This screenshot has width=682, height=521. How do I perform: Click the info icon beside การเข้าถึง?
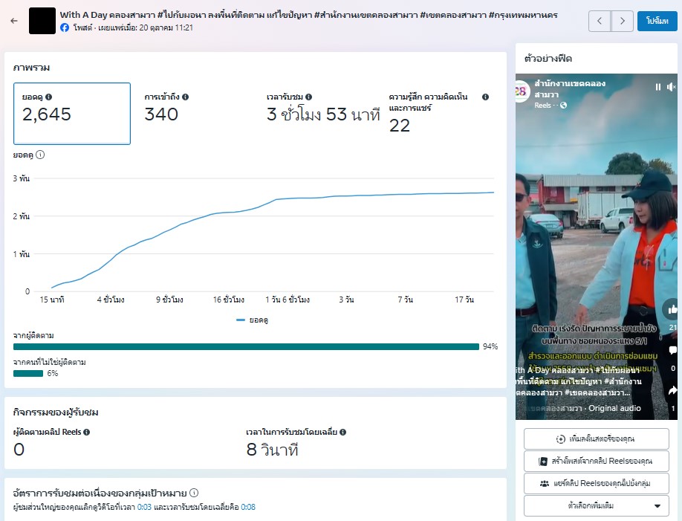(x=186, y=97)
